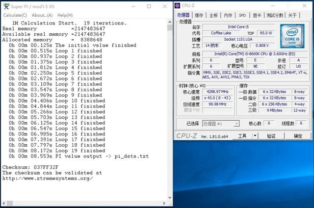Click the 工具 button in CPU-Z
Image resolution: width=314 pixels, height=208 pixels.
(242, 136)
